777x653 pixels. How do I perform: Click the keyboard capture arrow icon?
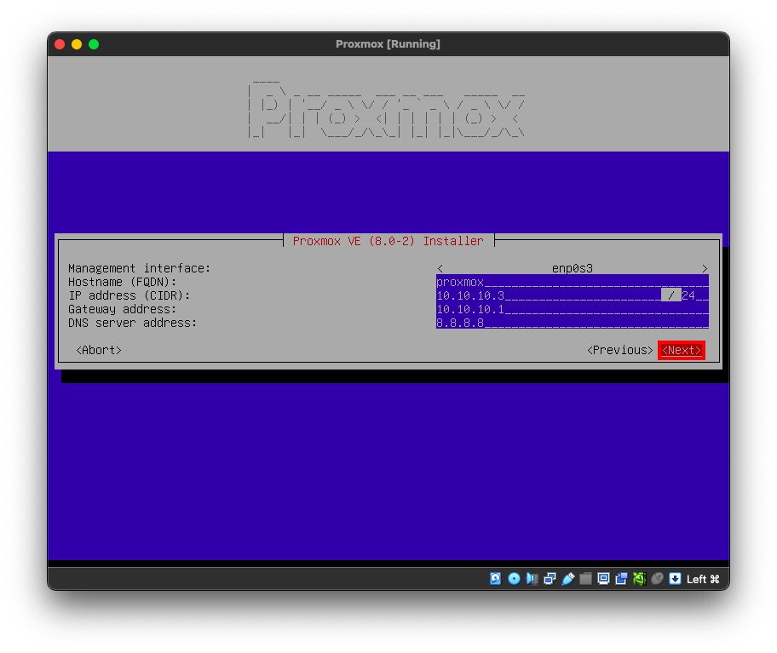[x=675, y=578]
